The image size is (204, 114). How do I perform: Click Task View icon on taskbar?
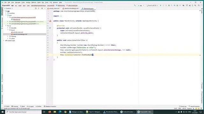pos(44,112)
